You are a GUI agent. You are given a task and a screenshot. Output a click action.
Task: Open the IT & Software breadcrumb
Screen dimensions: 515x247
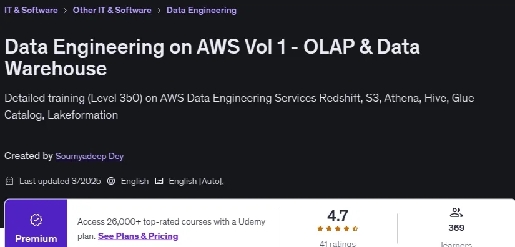[x=31, y=10]
